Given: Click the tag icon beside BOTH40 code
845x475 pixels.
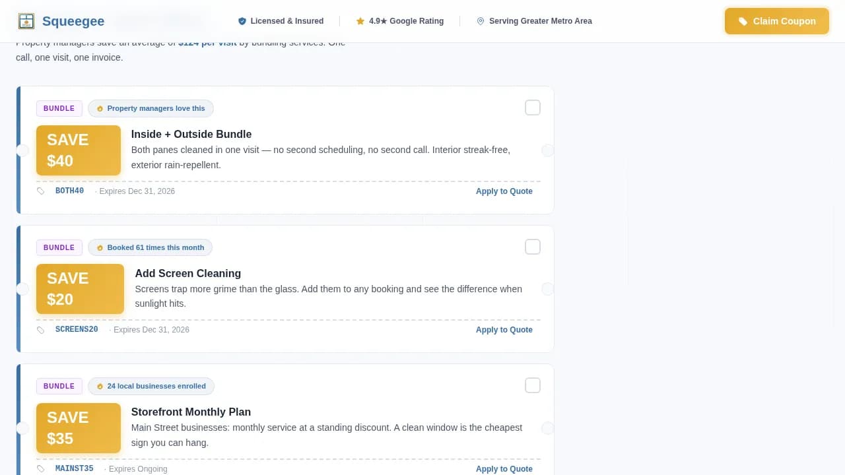Looking at the screenshot, I should click(x=41, y=191).
